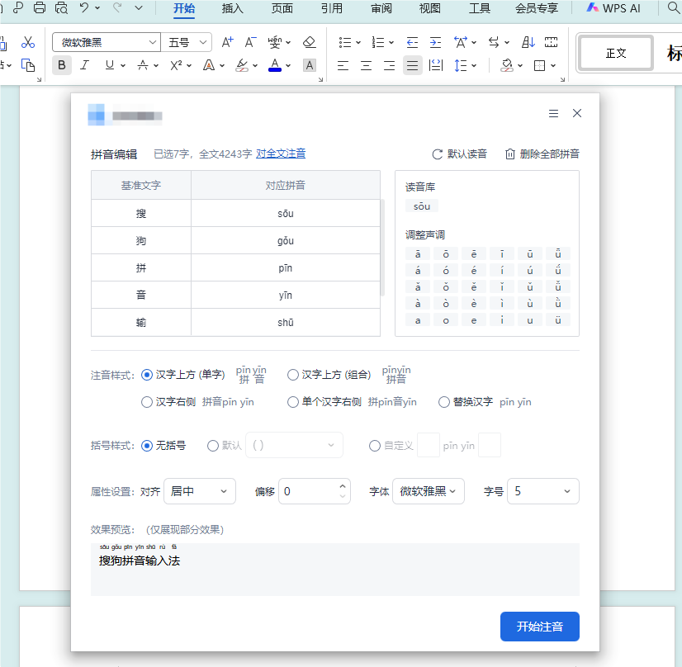Screen dimensions: 682x667
Task: Select 自定义 bracket style radio
Action: pyautogui.click(x=375, y=446)
